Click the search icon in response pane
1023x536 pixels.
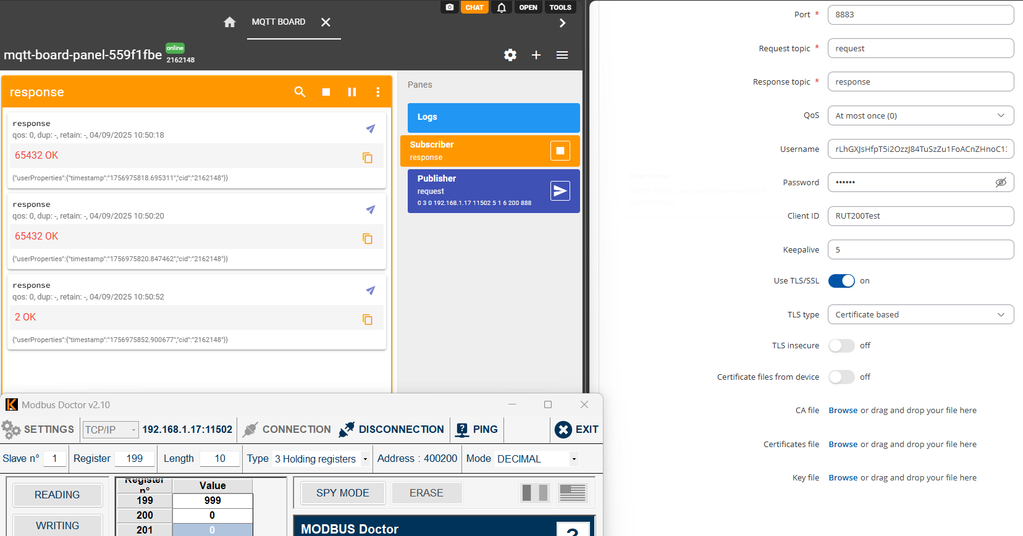(x=300, y=92)
